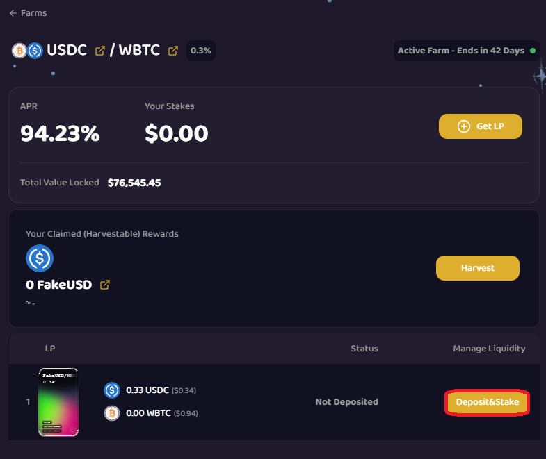Click the 94.23% APR value

[x=60, y=133]
